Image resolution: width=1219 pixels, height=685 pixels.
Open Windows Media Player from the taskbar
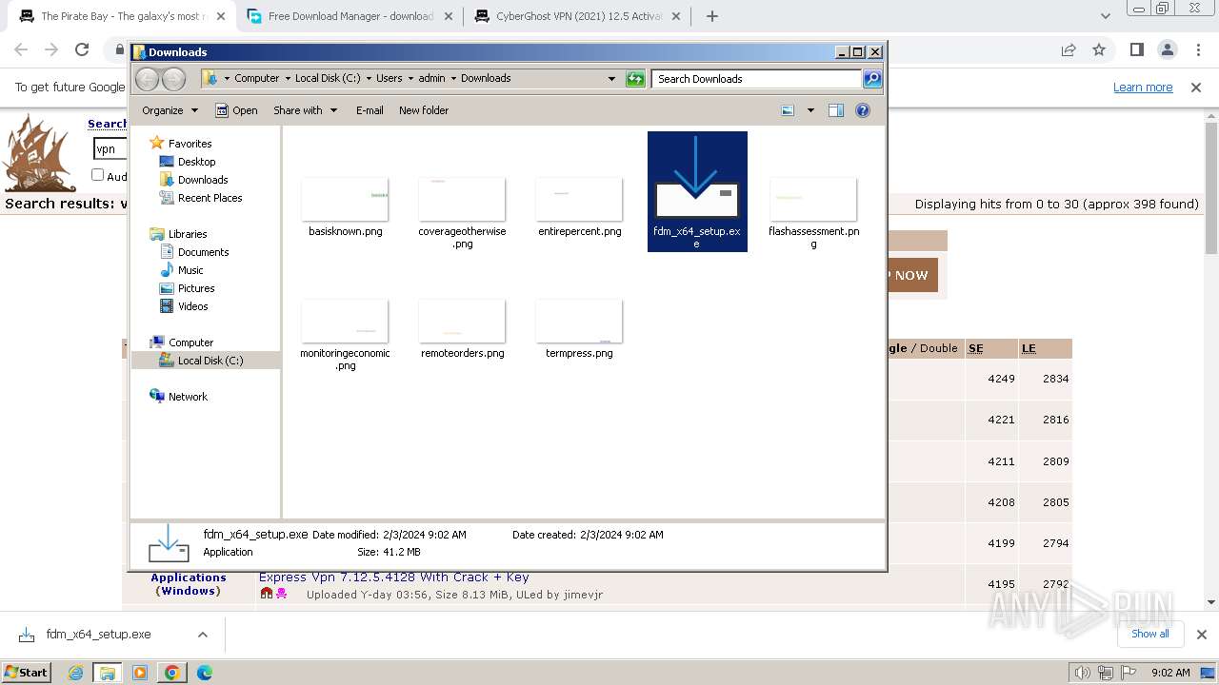click(x=140, y=673)
